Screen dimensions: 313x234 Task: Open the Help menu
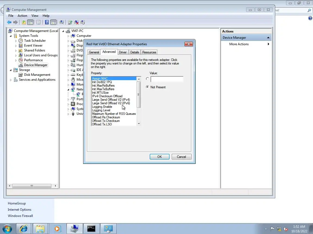click(46, 16)
